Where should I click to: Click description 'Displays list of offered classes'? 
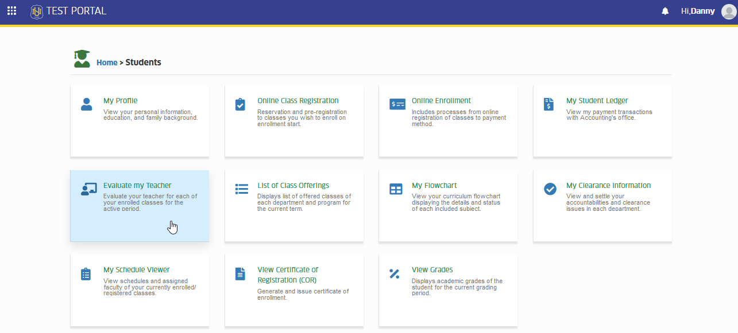[304, 202]
